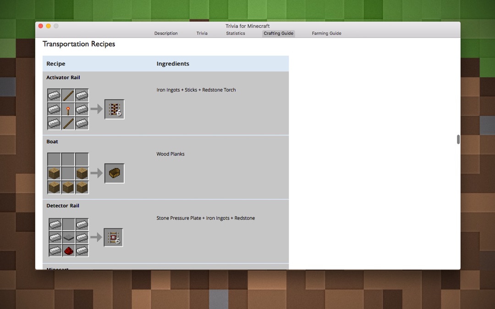The width and height of the screenshot is (495, 309).
Task: Click the bottom-right wood plank in Boat grid
Action: tap(82, 187)
